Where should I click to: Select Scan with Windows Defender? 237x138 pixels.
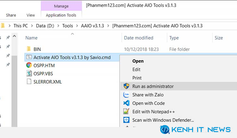[163, 120]
